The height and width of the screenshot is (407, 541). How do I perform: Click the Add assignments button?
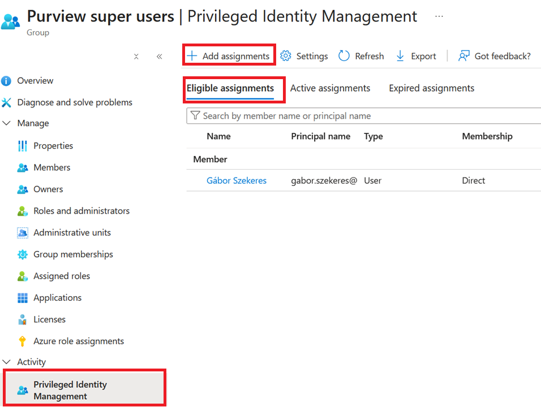[x=229, y=56]
